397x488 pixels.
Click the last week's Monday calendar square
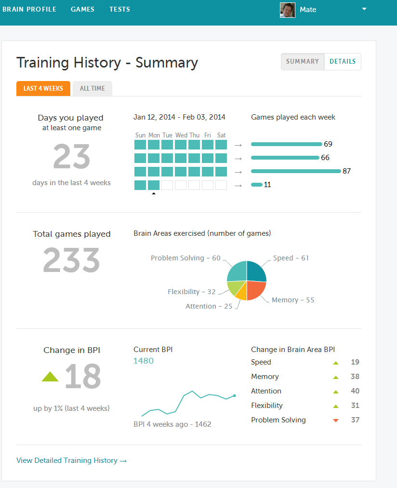point(154,185)
